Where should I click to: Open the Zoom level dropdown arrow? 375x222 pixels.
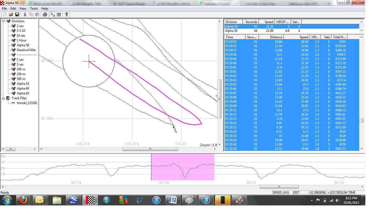pos(220,145)
